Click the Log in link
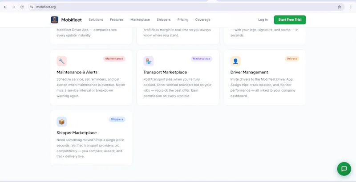 263,19
